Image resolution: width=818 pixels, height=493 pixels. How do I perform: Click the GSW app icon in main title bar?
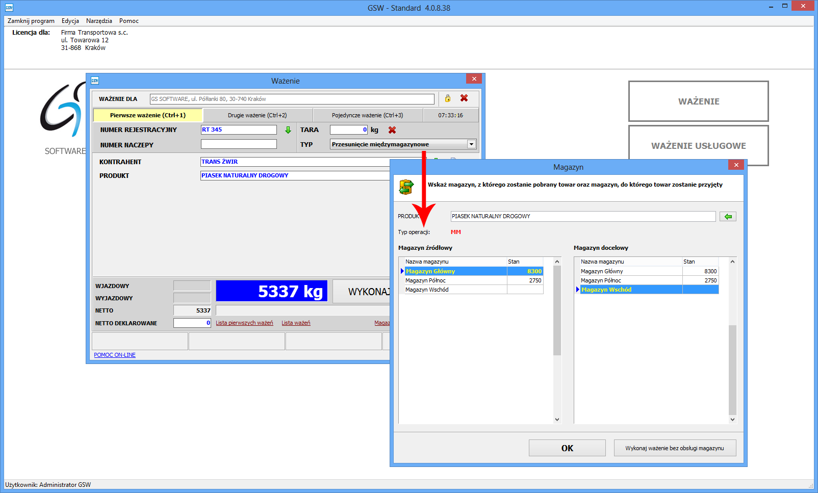click(x=9, y=8)
